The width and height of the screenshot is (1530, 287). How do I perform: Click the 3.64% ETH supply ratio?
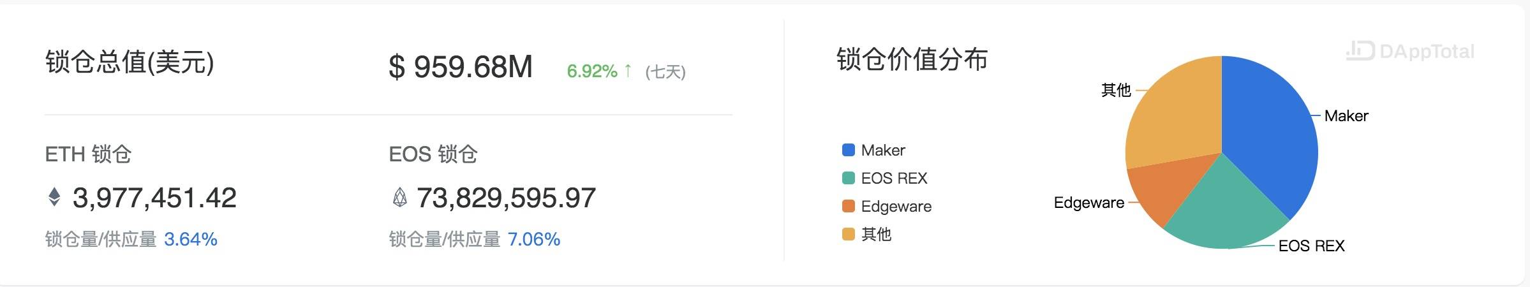191,239
